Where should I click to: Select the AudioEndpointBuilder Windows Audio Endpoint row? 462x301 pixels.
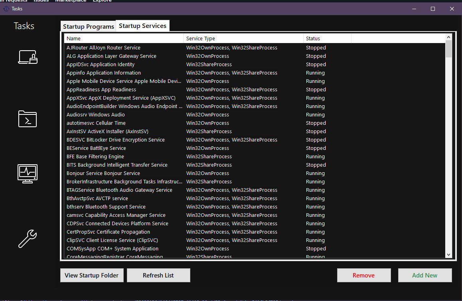(255, 106)
